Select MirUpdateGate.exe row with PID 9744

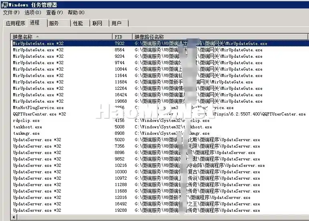pyautogui.click(x=160, y=63)
